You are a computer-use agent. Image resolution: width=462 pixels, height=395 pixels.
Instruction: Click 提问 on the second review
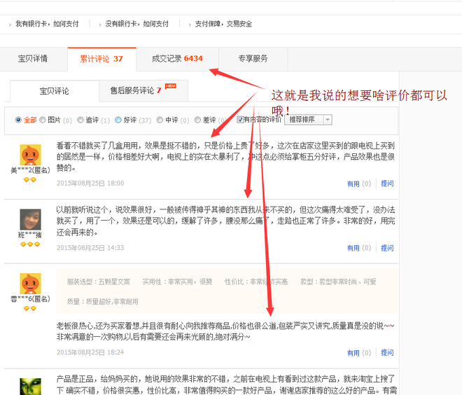tap(387, 248)
